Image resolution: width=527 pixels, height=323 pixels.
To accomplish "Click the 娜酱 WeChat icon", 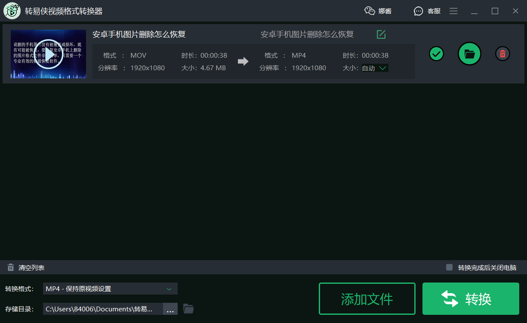I will [370, 11].
